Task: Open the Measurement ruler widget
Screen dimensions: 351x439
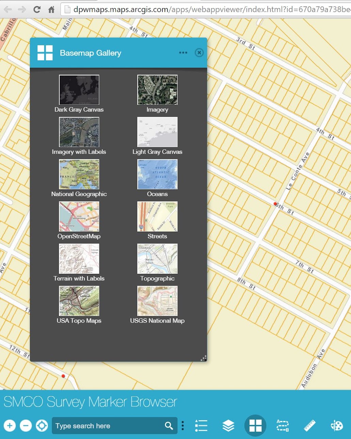Action: coord(309,426)
